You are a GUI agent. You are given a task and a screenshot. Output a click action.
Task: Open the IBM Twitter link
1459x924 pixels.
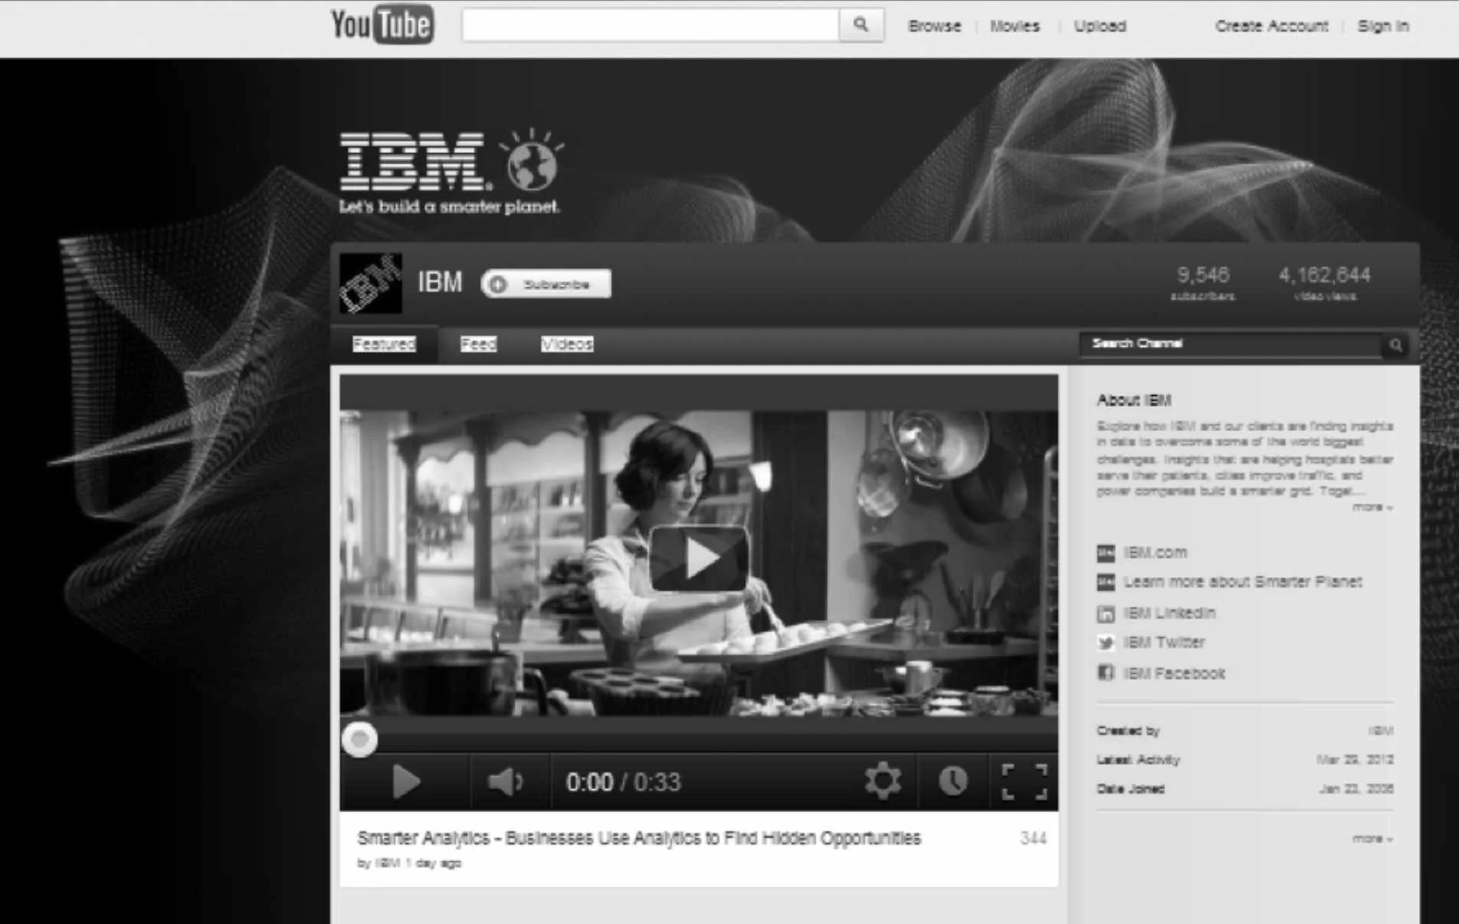[1163, 642]
